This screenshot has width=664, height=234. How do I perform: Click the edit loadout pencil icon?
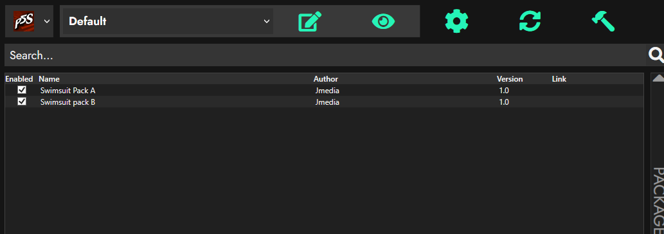tap(310, 21)
